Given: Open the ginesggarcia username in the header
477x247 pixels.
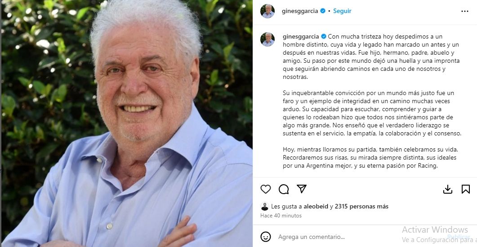Looking at the screenshot, I should click(300, 11).
